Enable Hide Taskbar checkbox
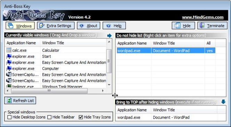Screen dimensions: 231x127 [x=49, y=117]
